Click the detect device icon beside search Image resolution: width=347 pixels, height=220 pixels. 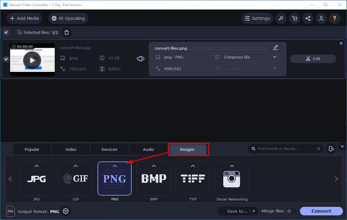(x=331, y=149)
